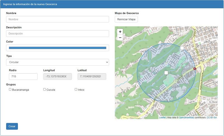Select the Radio value field

(x=23, y=77)
